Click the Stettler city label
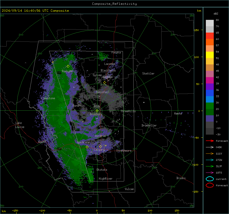Screen dimensions: 229x214 (x=148, y=74)
